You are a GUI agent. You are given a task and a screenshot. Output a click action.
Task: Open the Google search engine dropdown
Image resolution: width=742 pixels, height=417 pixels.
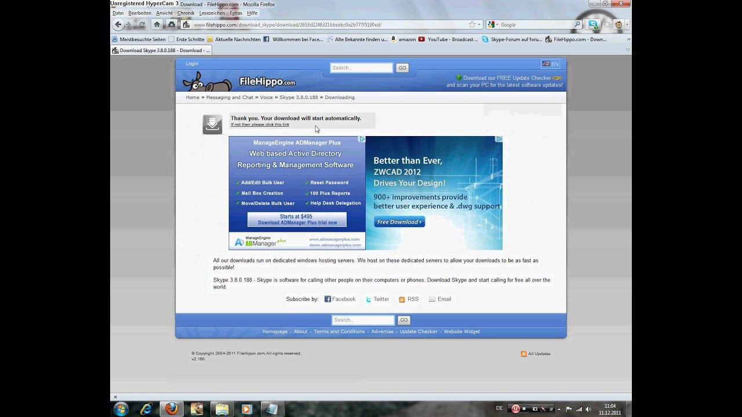[493, 25]
